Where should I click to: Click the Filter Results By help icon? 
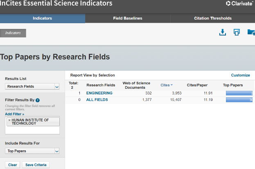coord(38,100)
